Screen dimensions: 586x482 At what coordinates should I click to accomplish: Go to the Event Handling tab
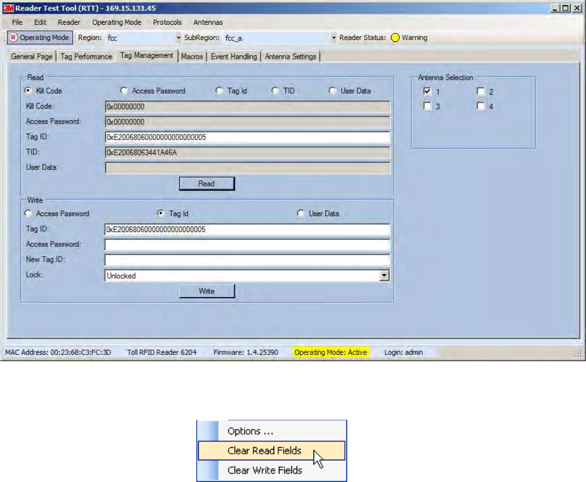pos(234,57)
